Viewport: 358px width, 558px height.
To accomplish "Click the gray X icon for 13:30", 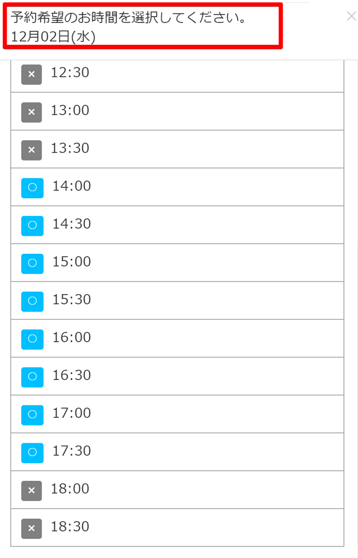I will 31,150.
